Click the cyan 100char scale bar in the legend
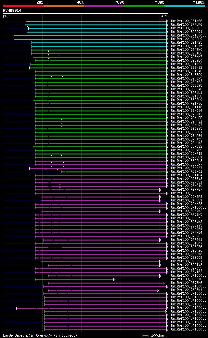This screenshot has height=338, width=208. click(146, 336)
